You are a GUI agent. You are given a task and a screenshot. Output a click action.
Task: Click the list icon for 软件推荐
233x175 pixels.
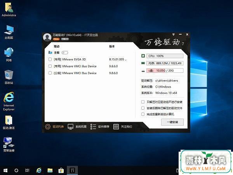(x=93, y=127)
